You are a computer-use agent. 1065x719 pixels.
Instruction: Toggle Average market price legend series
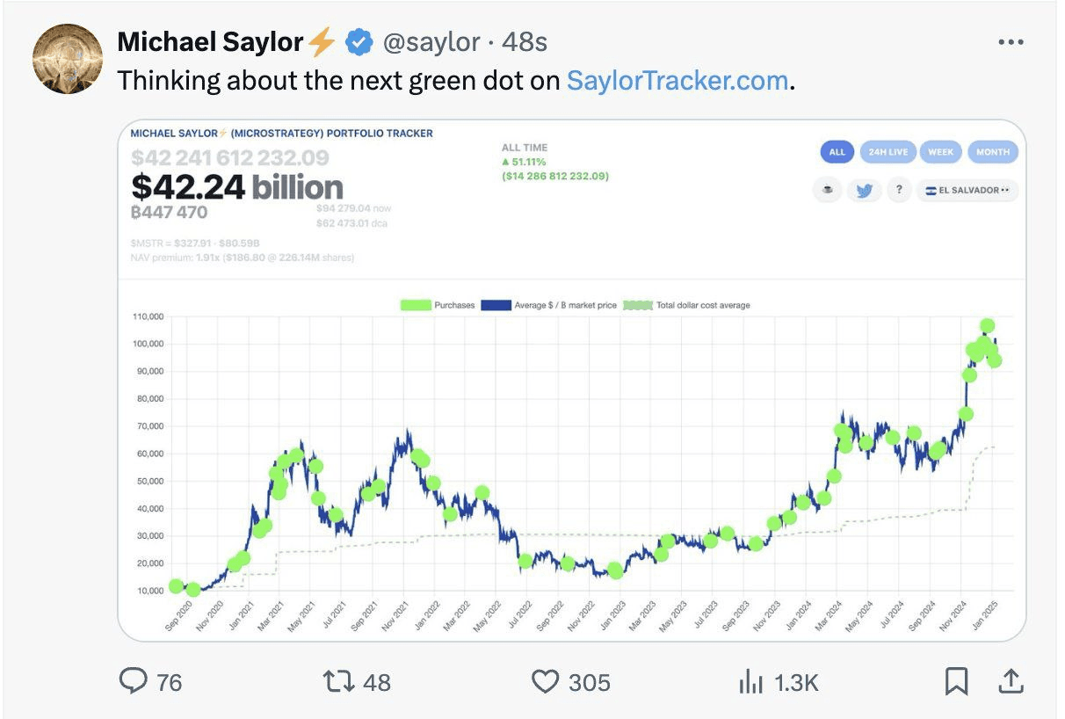(549, 305)
